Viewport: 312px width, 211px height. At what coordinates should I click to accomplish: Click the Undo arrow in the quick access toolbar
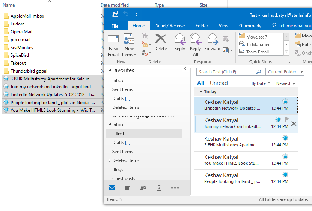click(126, 14)
